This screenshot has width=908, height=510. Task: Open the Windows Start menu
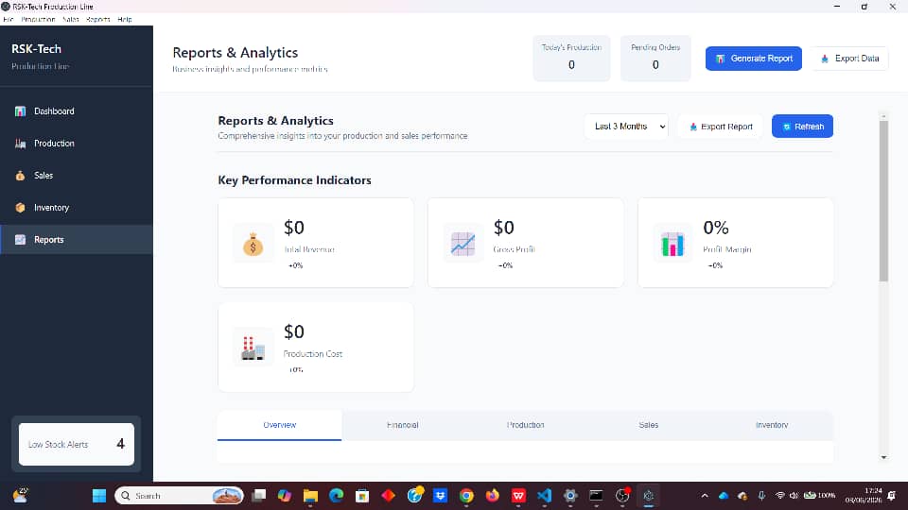coord(99,496)
